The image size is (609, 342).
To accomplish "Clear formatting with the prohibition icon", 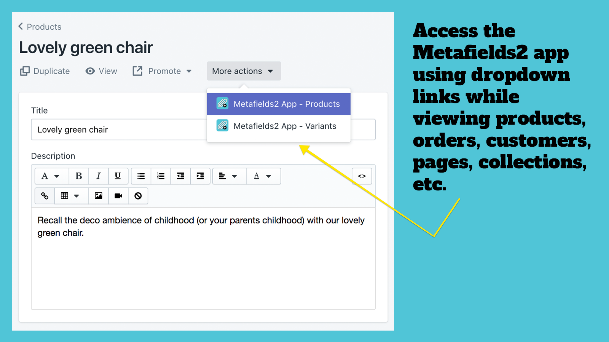I will [138, 196].
